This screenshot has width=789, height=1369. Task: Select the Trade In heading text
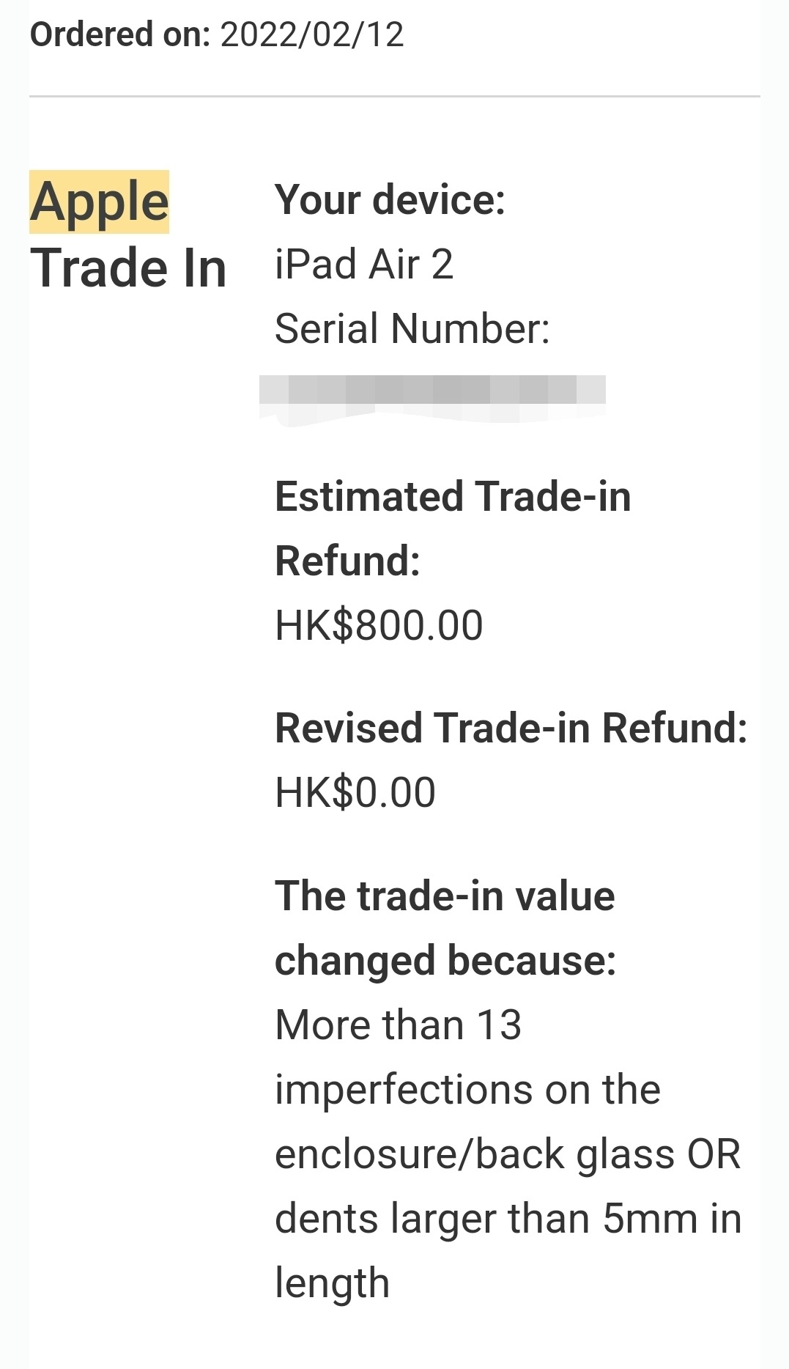pyautogui.click(x=128, y=268)
